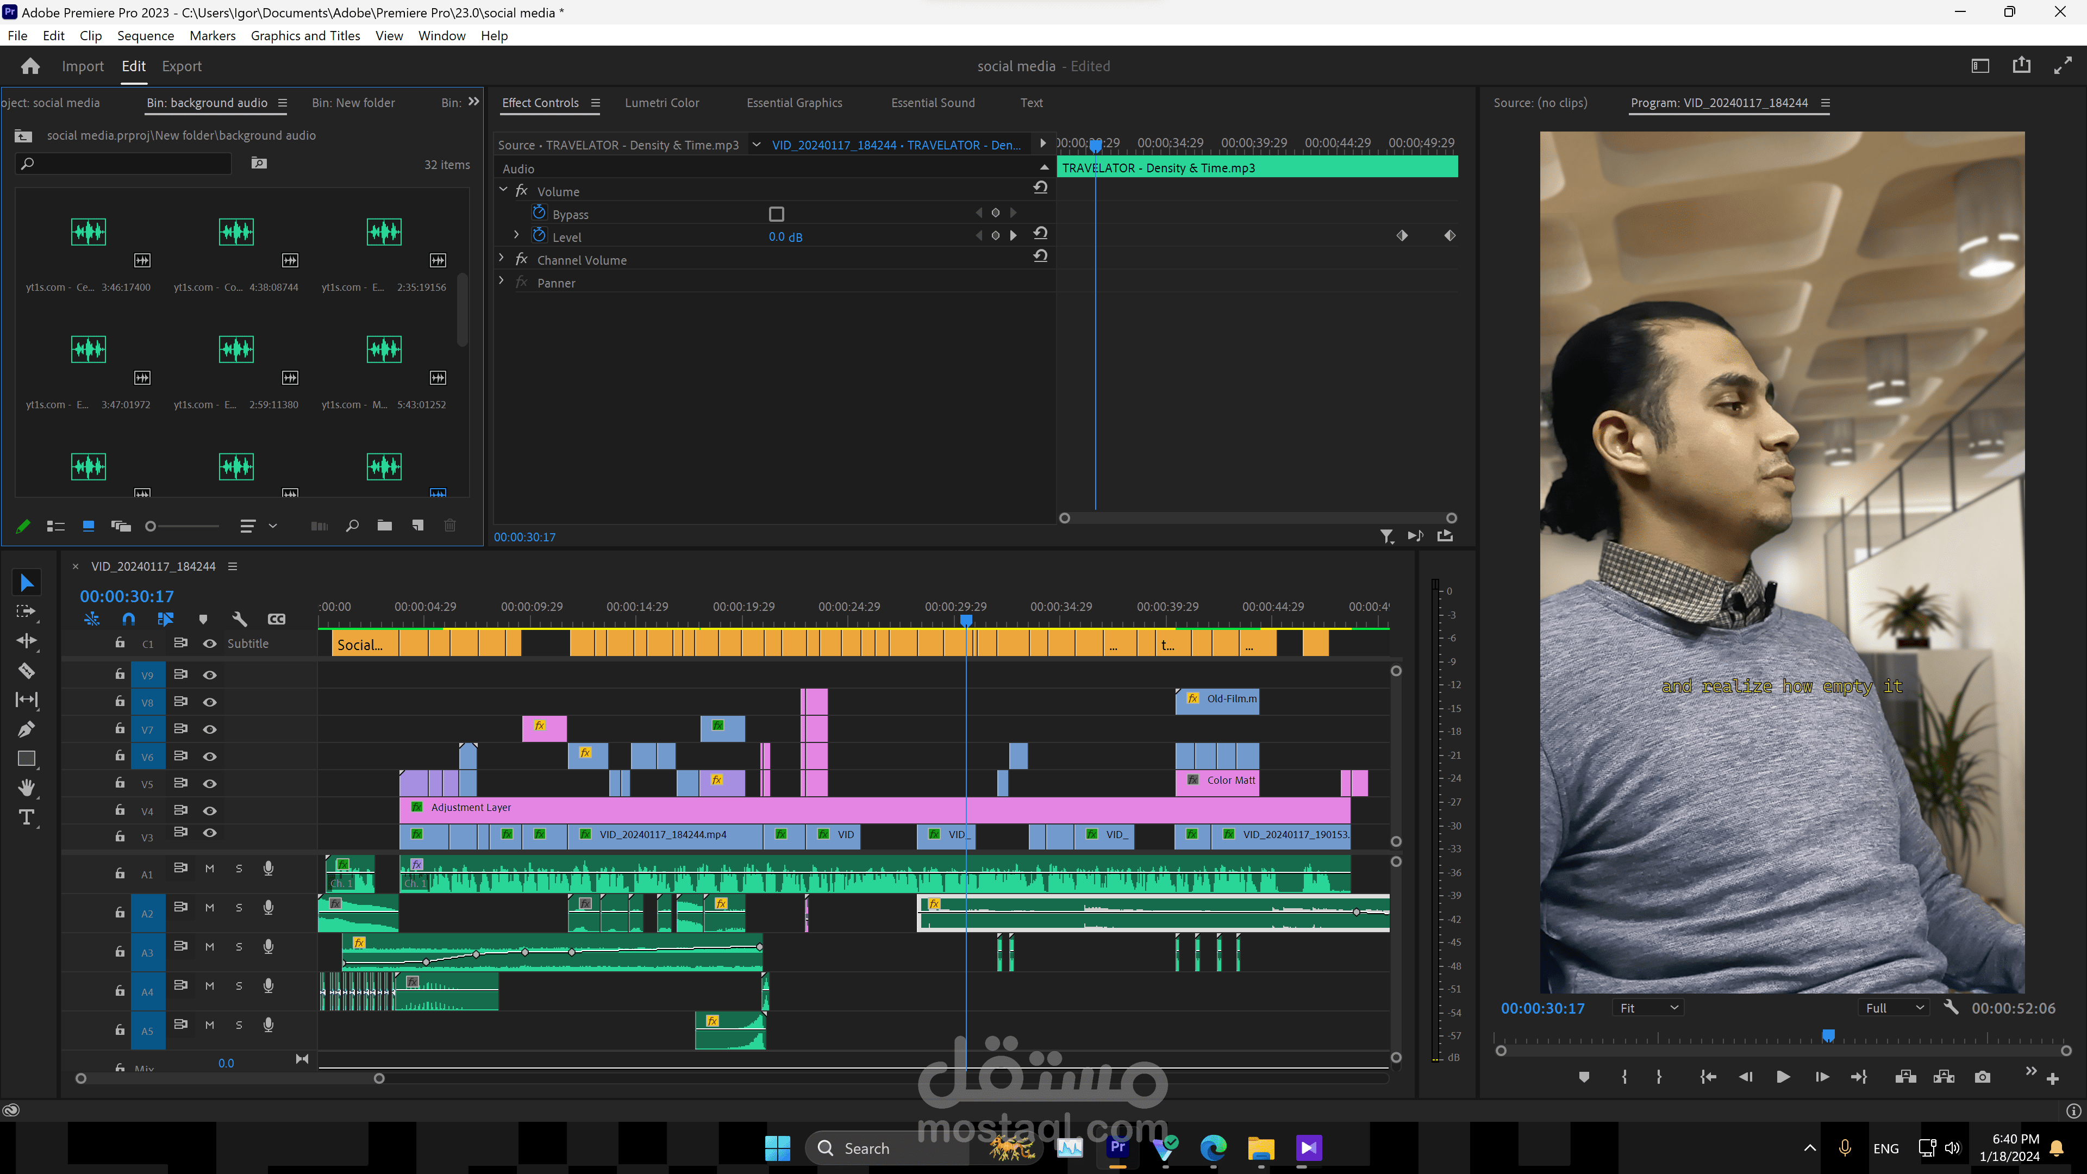This screenshot has height=1174, width=2087.
Task: Switch to the Export workspace
Action: pyautogui.click(x=182, y=66)
